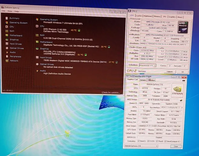Open the Processor #1 selection dropdown in CPU-Z
199x156 pixels.
pos(147,65)
